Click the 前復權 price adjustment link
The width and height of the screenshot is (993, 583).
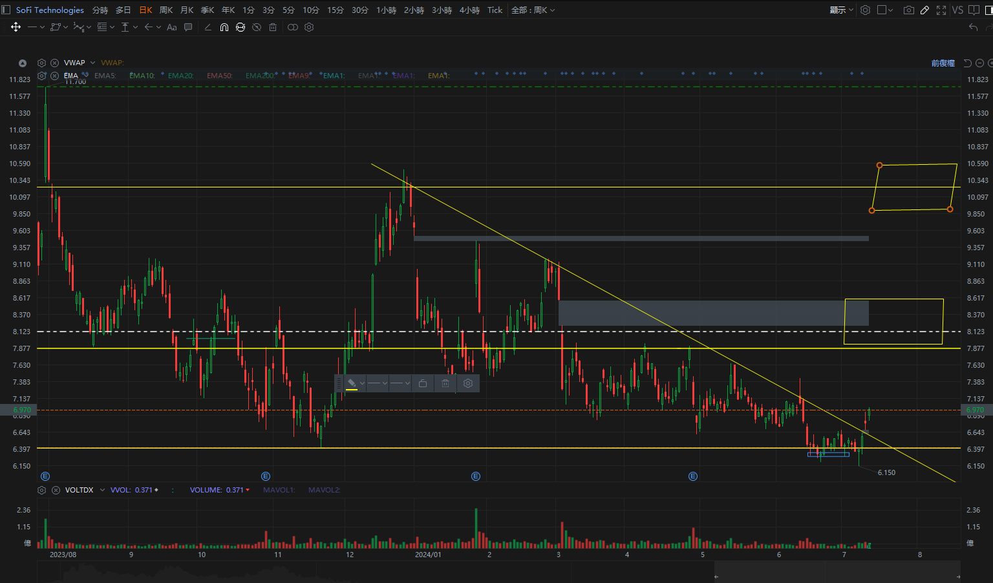click(943, 63)
